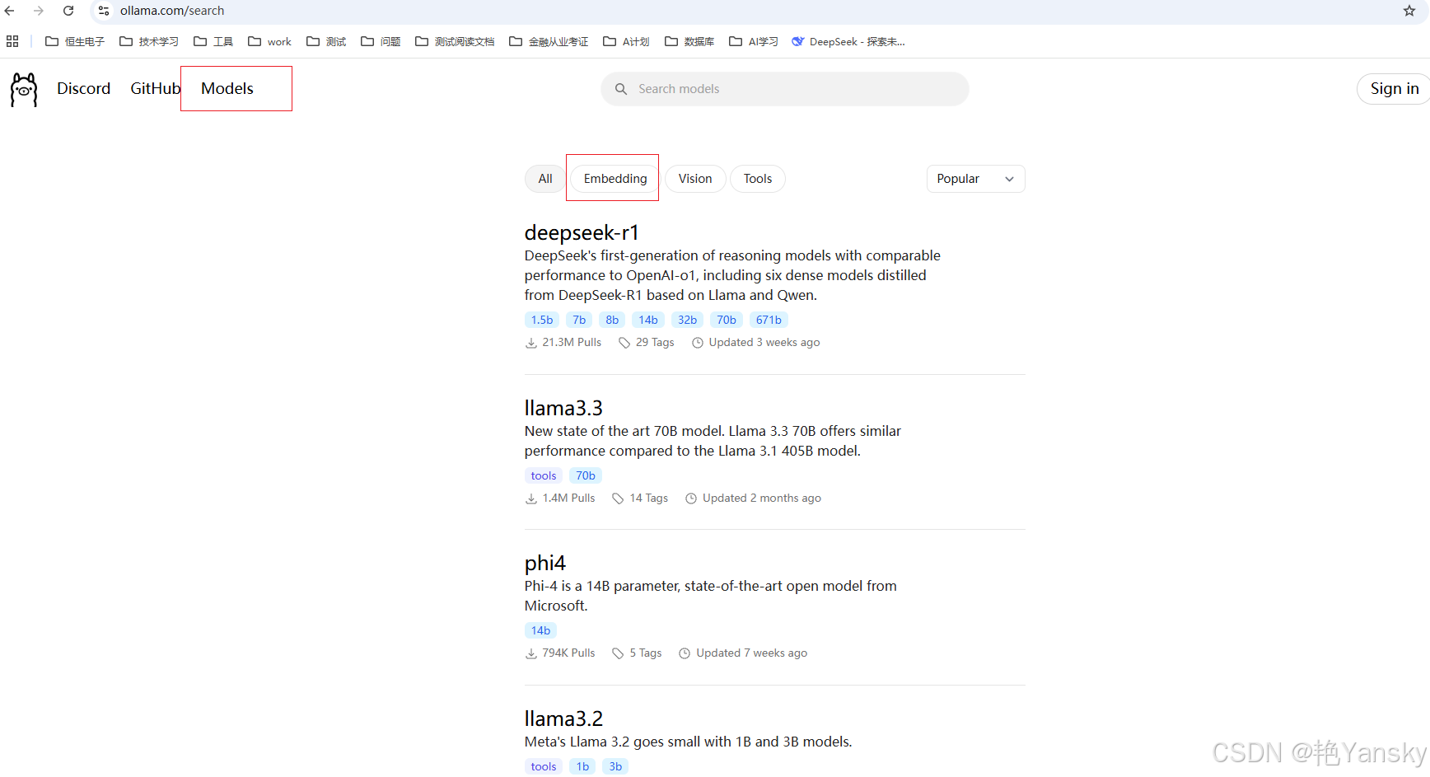
Task: Open the 数据库 bookmark folder
Action: tap(689, 41)
